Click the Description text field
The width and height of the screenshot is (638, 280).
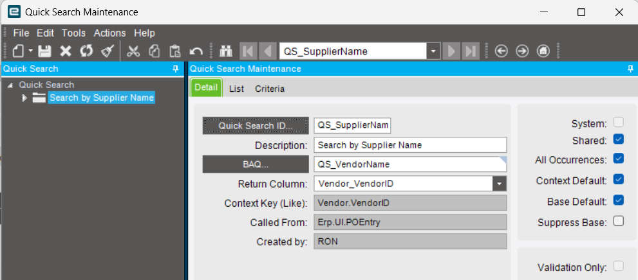410,145
